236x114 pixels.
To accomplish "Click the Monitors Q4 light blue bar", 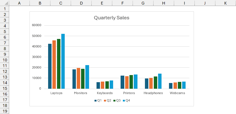I will click(x=87, y=77).
